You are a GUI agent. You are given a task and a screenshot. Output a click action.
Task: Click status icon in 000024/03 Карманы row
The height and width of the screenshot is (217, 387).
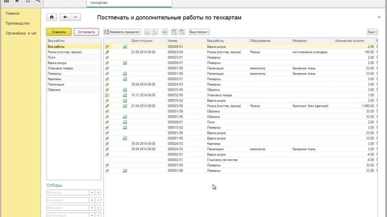click(x=107, y=143)
